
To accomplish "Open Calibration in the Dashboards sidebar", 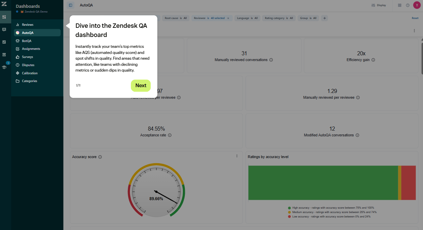I will [x=37, y=73].
